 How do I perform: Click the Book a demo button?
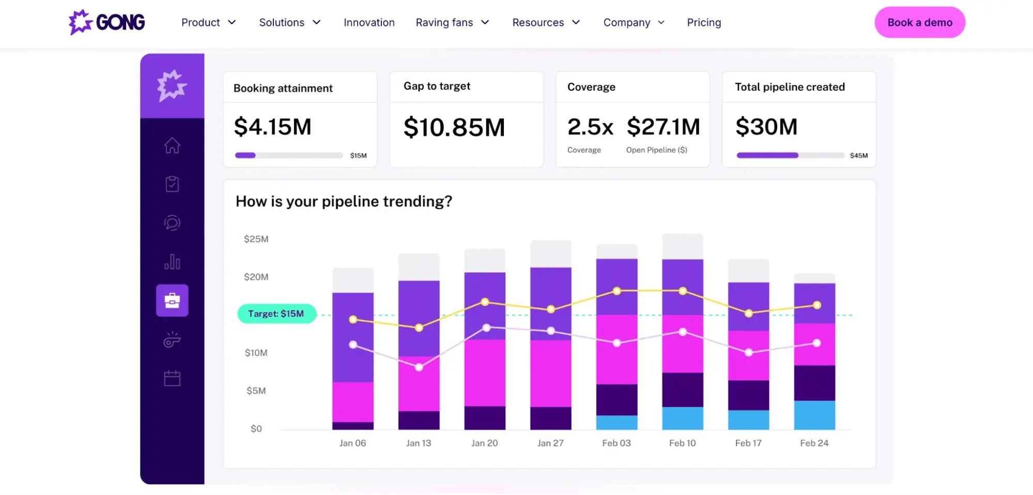coord(920,22)
